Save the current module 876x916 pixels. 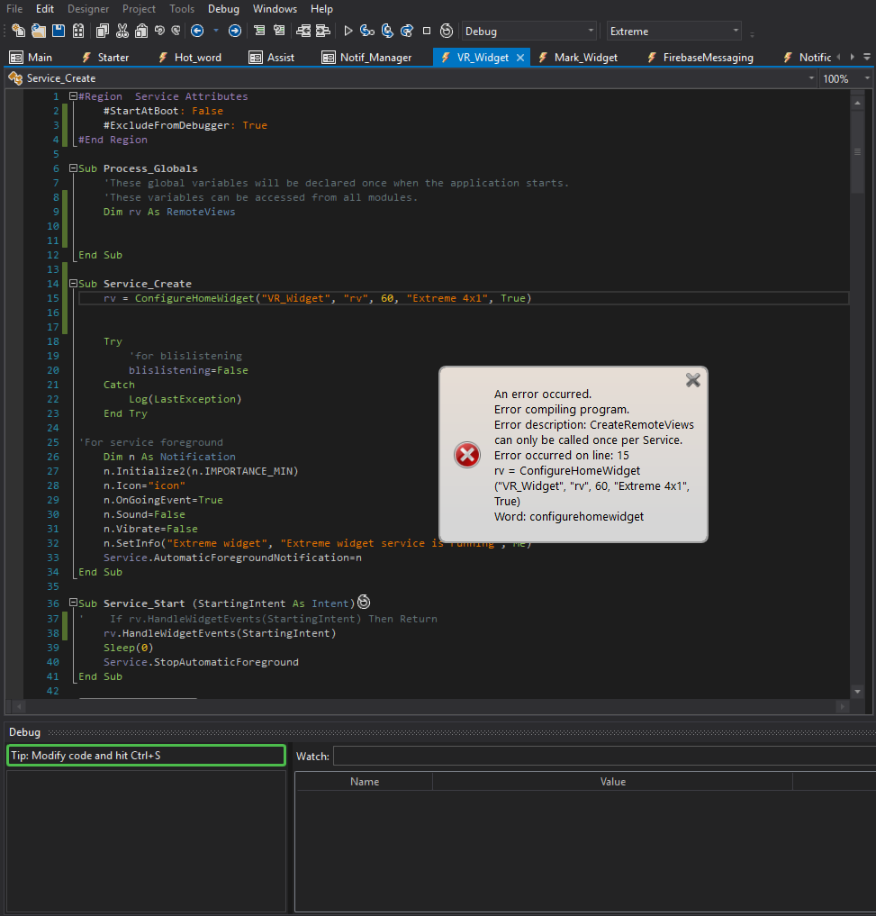(59, 30)
